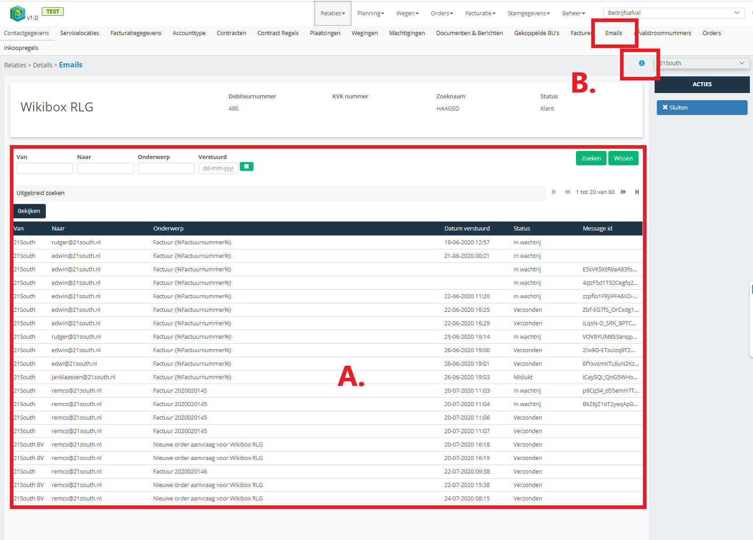Image resolution: width=753 pixels, height=540 pixels.
Task: Switch to the Servicelocaties tab
Action: click(80, 33)
